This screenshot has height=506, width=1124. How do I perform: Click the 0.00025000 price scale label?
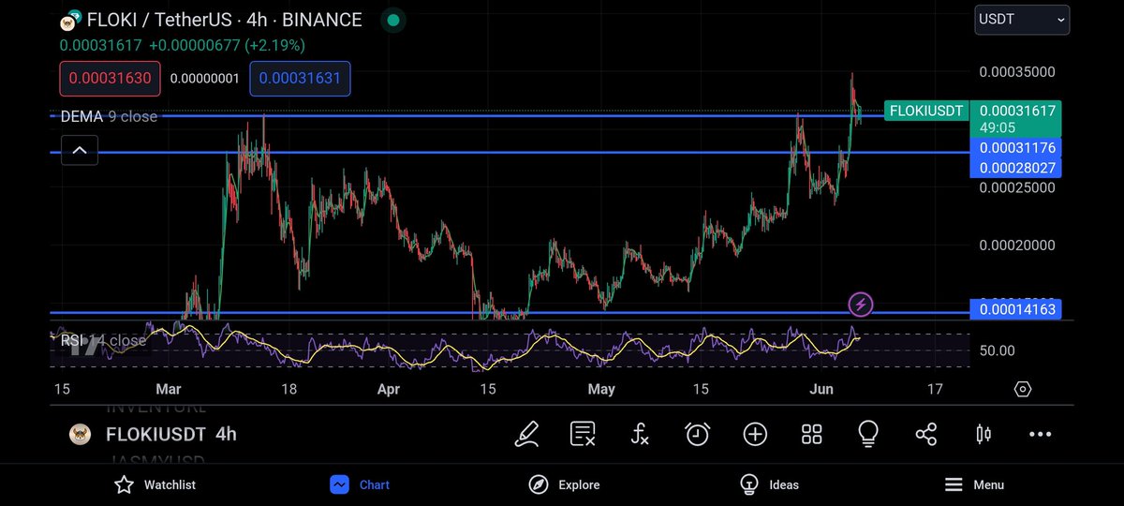1017,187
